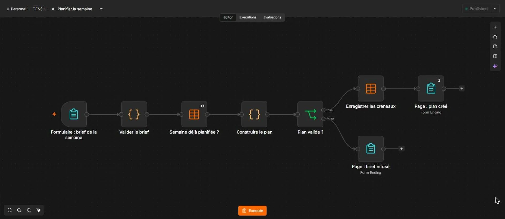Open the three-dots workflow menu
This screenshot has width=505, height=219.
point(102,9)
